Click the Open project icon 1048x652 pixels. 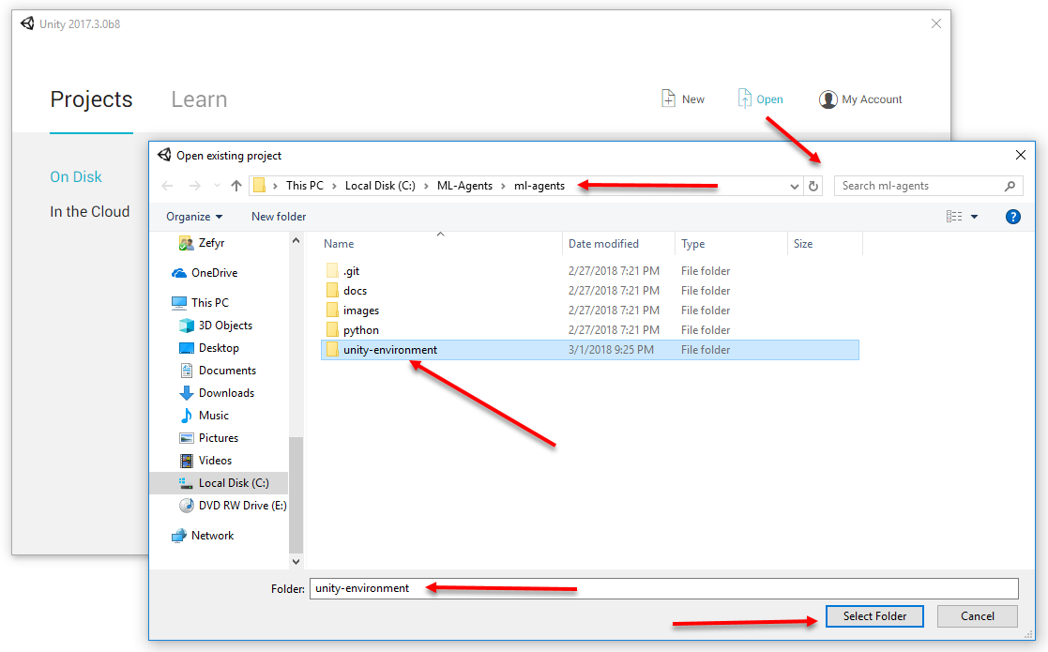tap(745, 99)
